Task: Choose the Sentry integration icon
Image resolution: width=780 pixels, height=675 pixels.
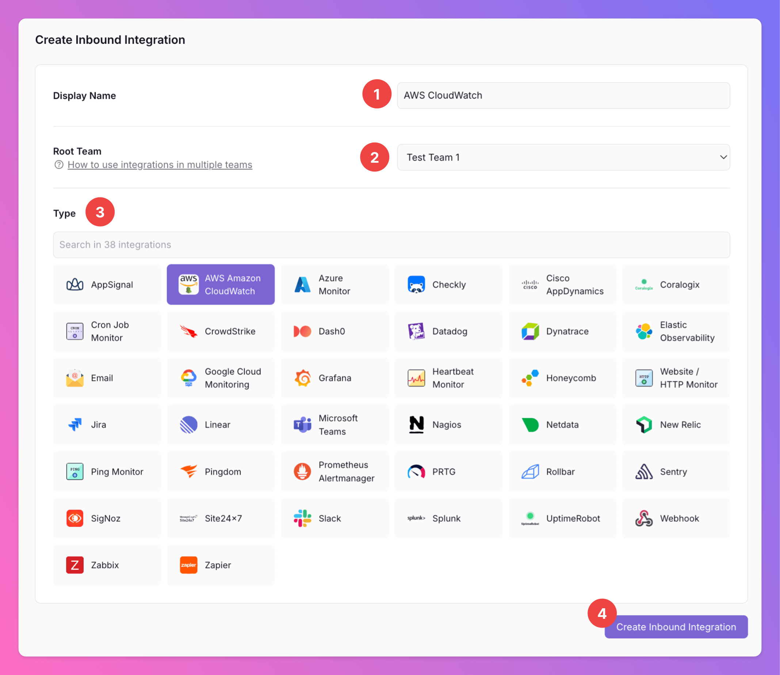Action: (x=643, y=472)
